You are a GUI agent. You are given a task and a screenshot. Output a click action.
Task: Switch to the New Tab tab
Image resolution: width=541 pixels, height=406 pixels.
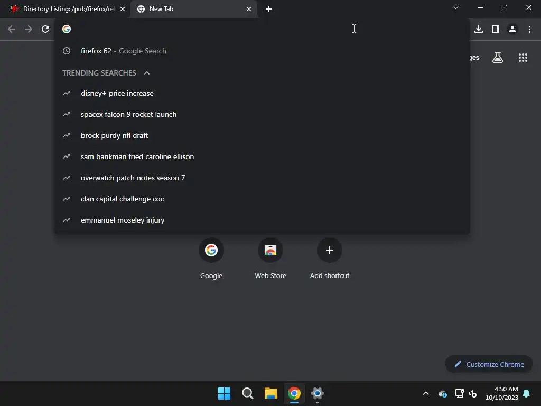tap(194, 9)
